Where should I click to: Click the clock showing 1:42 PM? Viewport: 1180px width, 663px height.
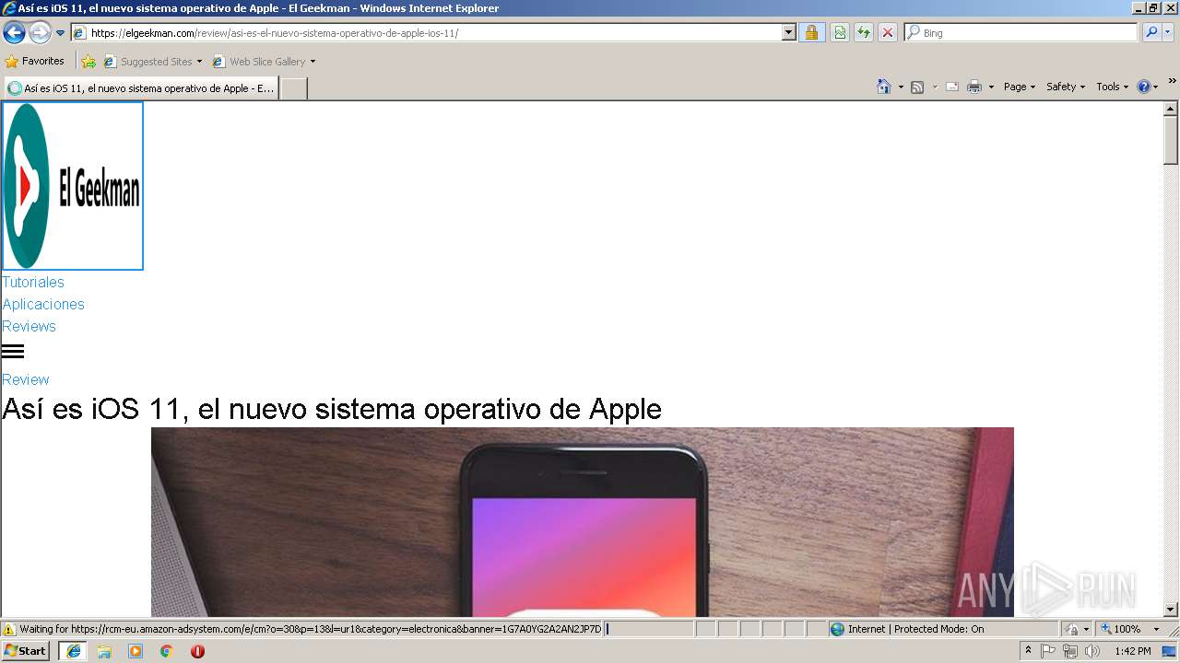(x=1132, y=651)
